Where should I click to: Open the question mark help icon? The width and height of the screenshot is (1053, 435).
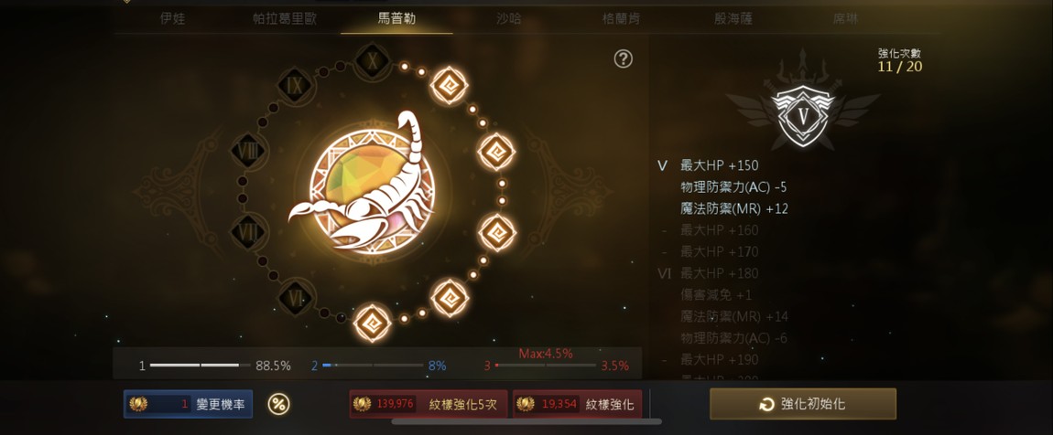point(624,59)
